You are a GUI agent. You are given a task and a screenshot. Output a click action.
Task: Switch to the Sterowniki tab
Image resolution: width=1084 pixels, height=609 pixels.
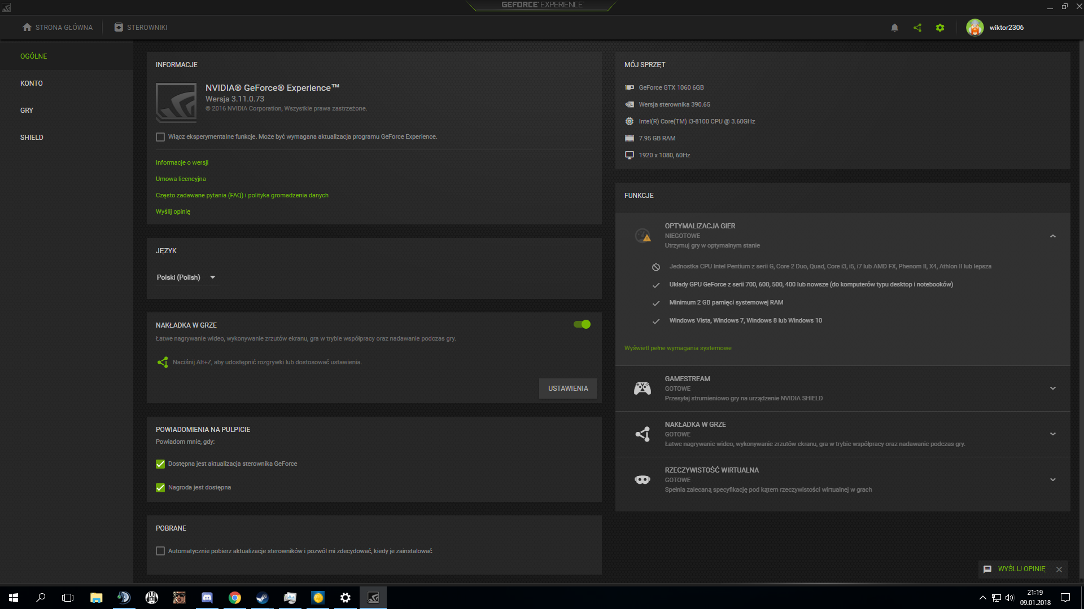coord(141,28)
